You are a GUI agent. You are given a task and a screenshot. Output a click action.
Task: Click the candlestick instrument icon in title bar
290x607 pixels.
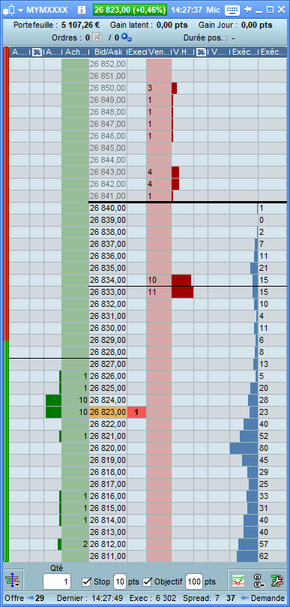click(10, 10)
